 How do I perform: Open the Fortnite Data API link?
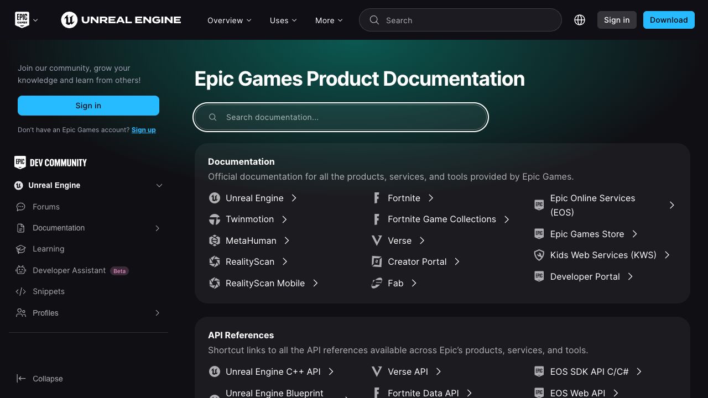(423, 393)
